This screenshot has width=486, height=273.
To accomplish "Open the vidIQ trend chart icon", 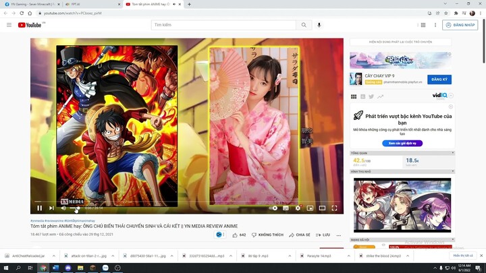I will click(380, 96).
